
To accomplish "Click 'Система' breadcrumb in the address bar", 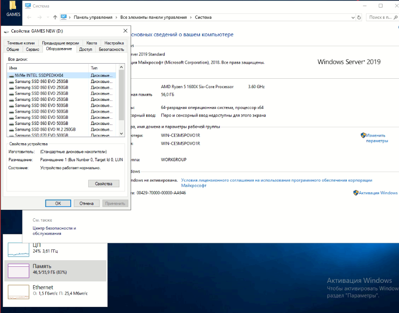I will pyautogui.click(x=203, y=17).
